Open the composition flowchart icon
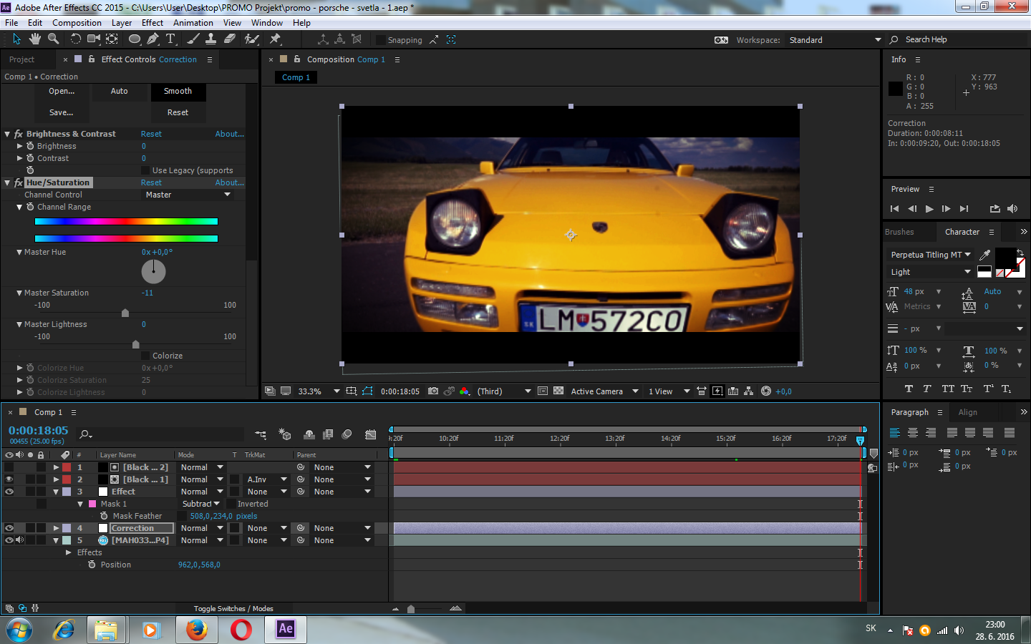 pos(749,391)
